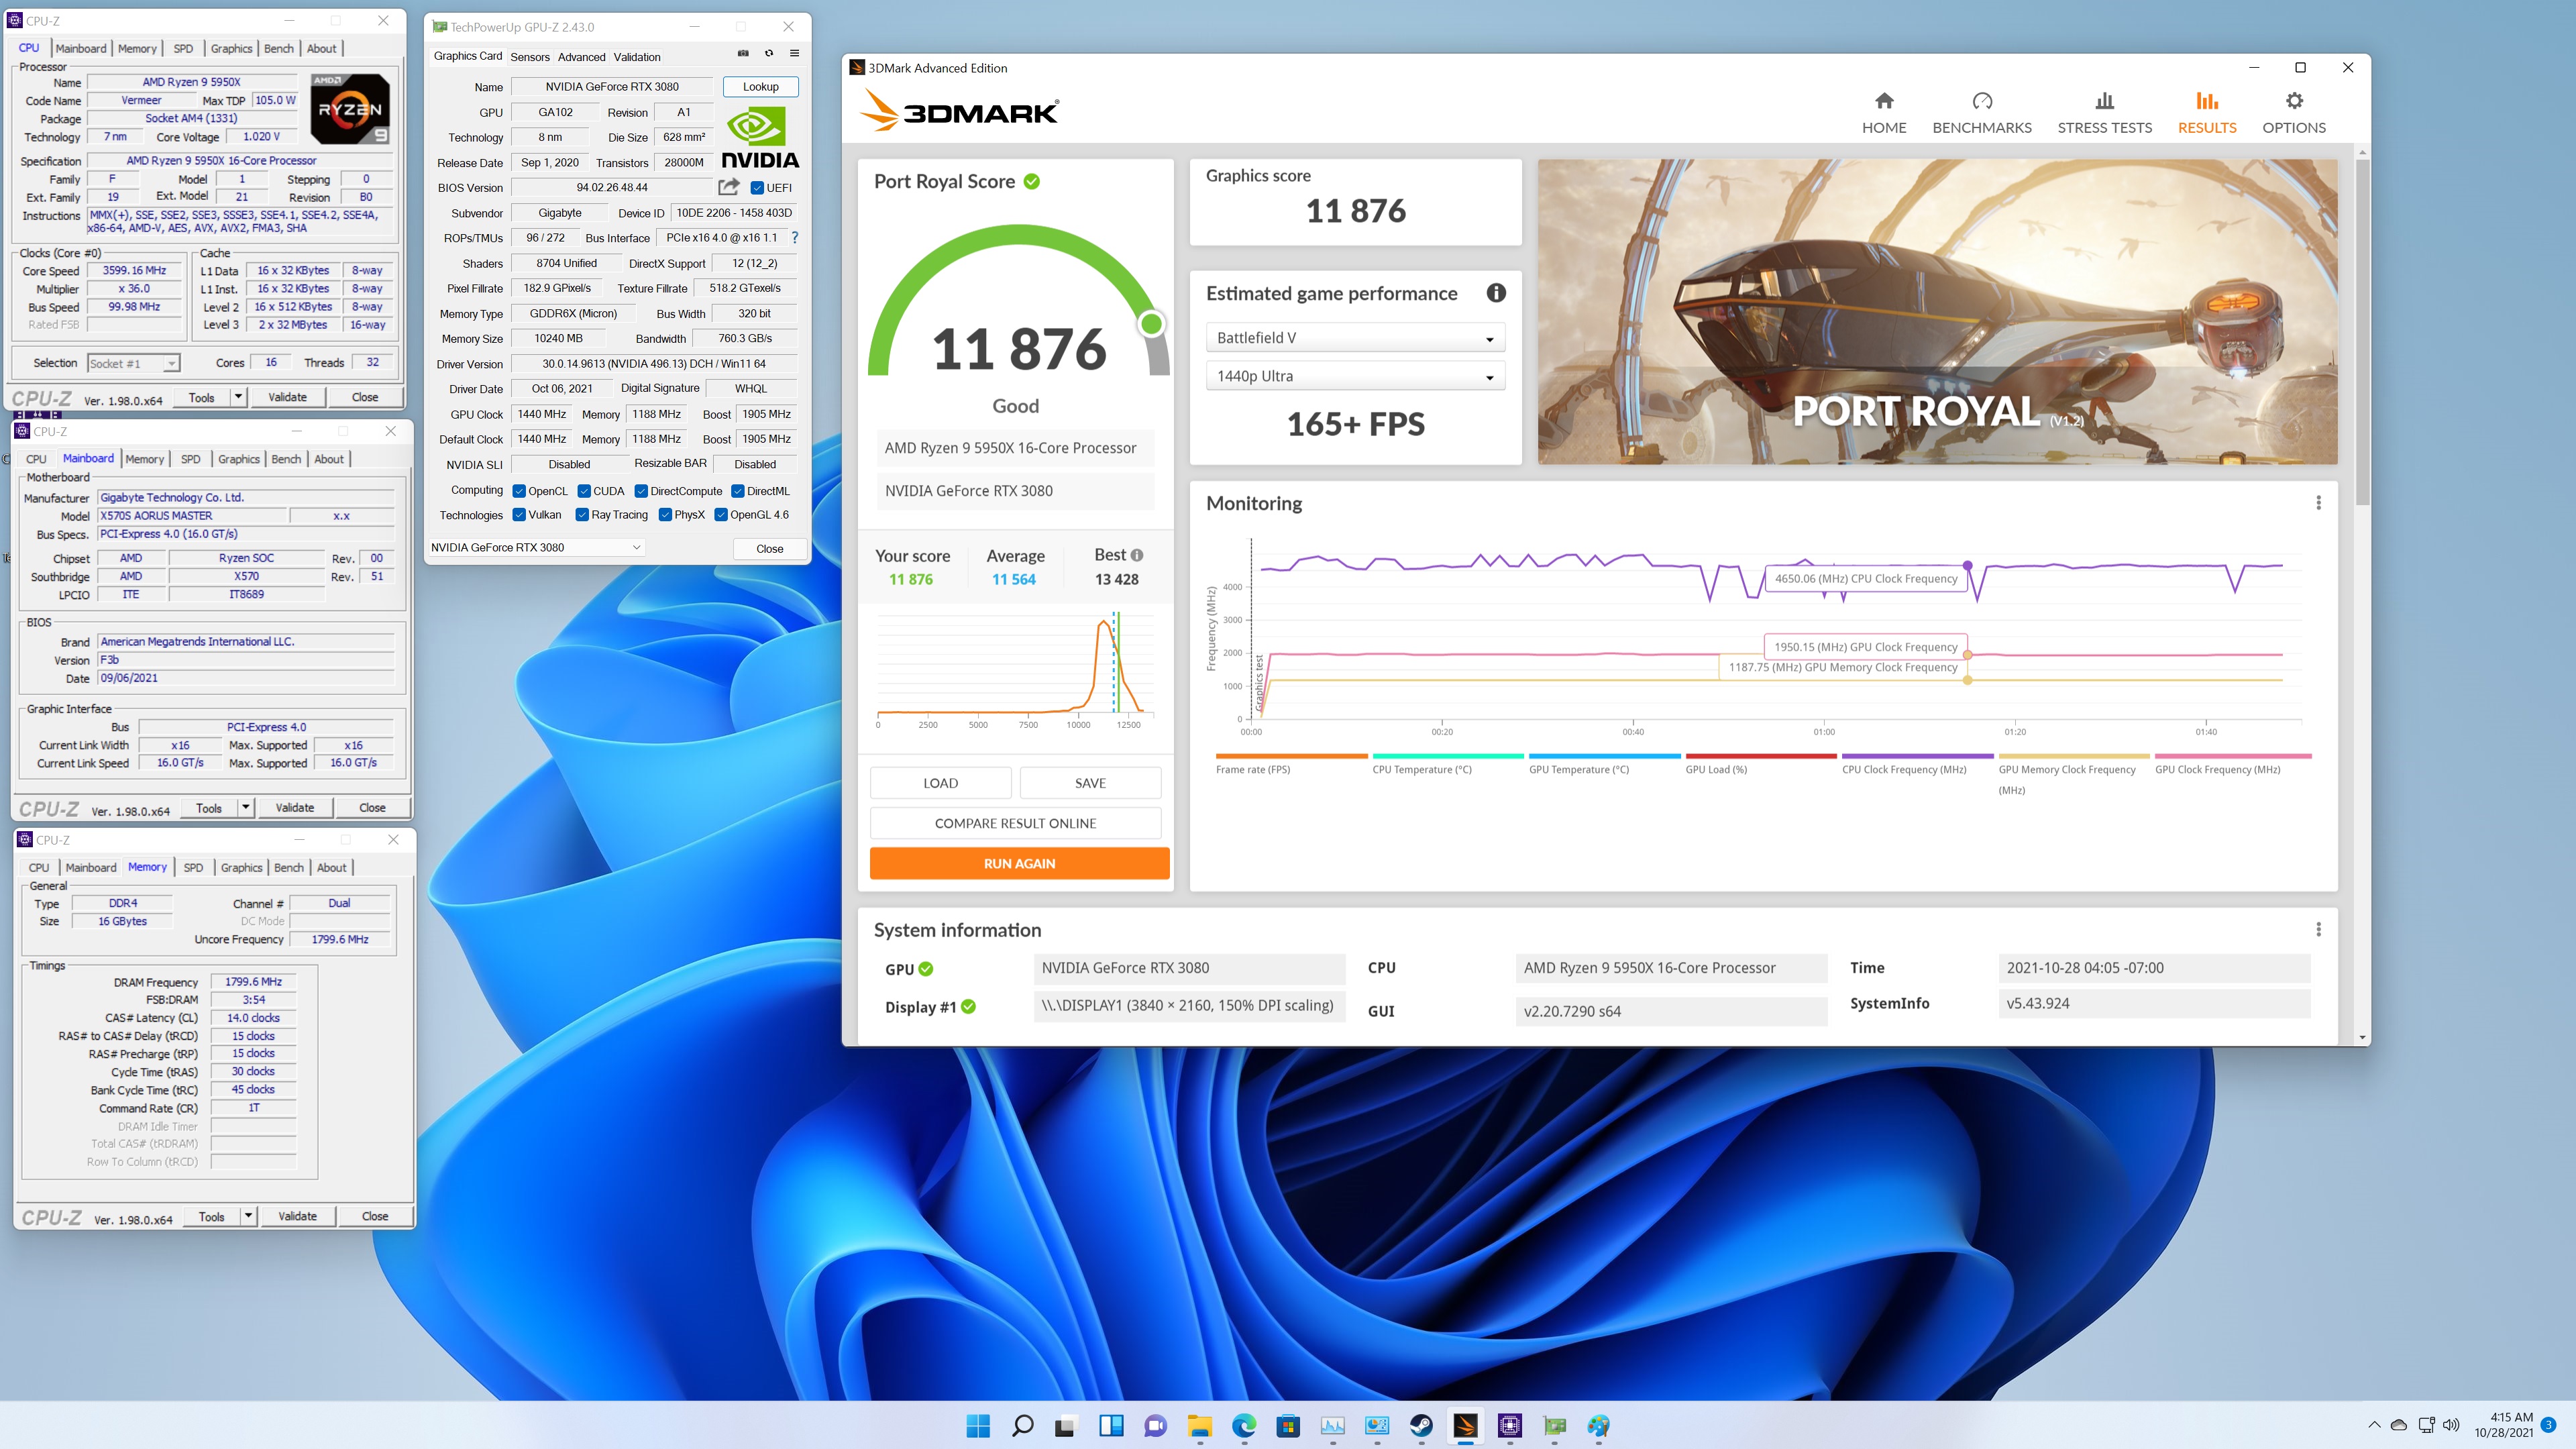Screen dimensions: 2576x1449
Task: Toggle the CUDA checkbox in GPU-Z
Action: (584, 491)
